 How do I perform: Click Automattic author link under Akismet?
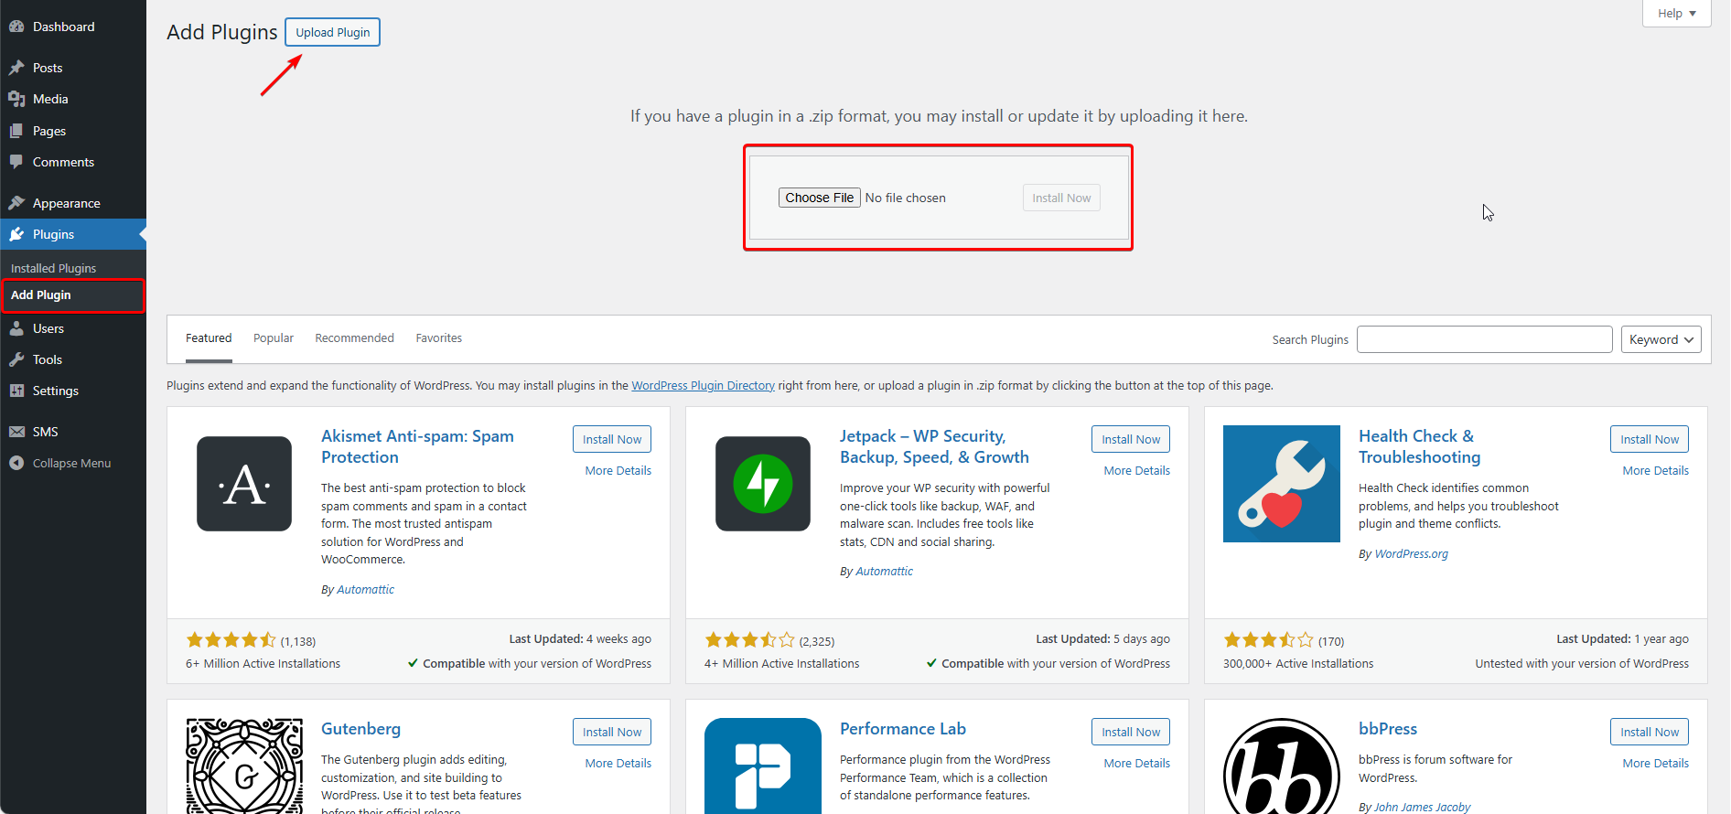tap(366, 590)
